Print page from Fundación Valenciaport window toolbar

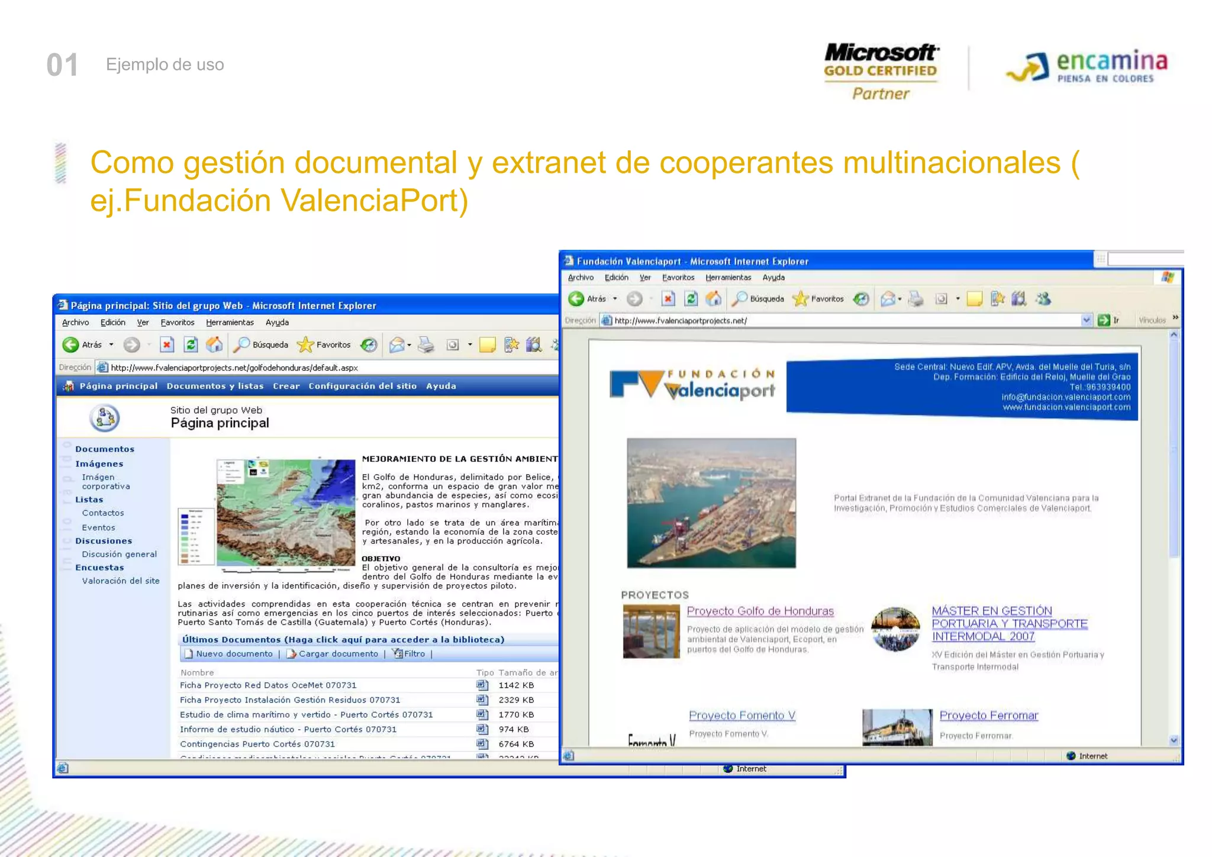coord(916,299)
